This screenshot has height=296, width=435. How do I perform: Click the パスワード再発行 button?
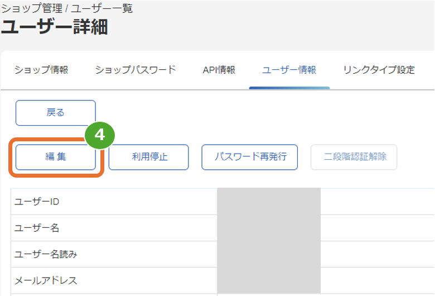point(250,157)
